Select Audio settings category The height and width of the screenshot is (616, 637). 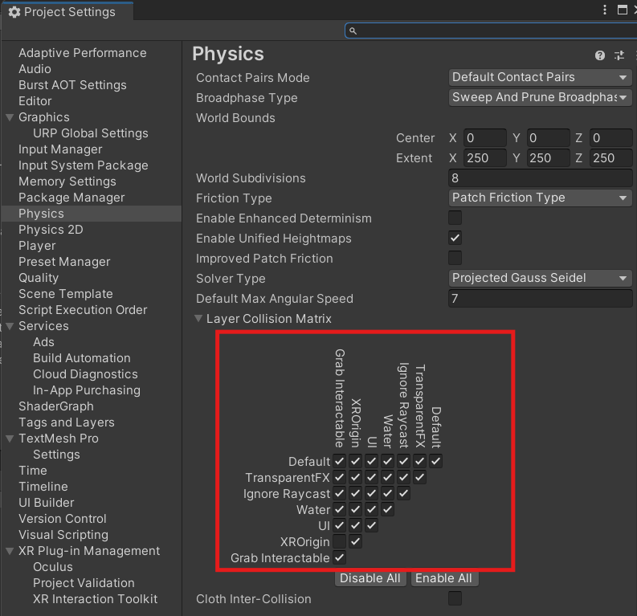(x=35, y=69)
